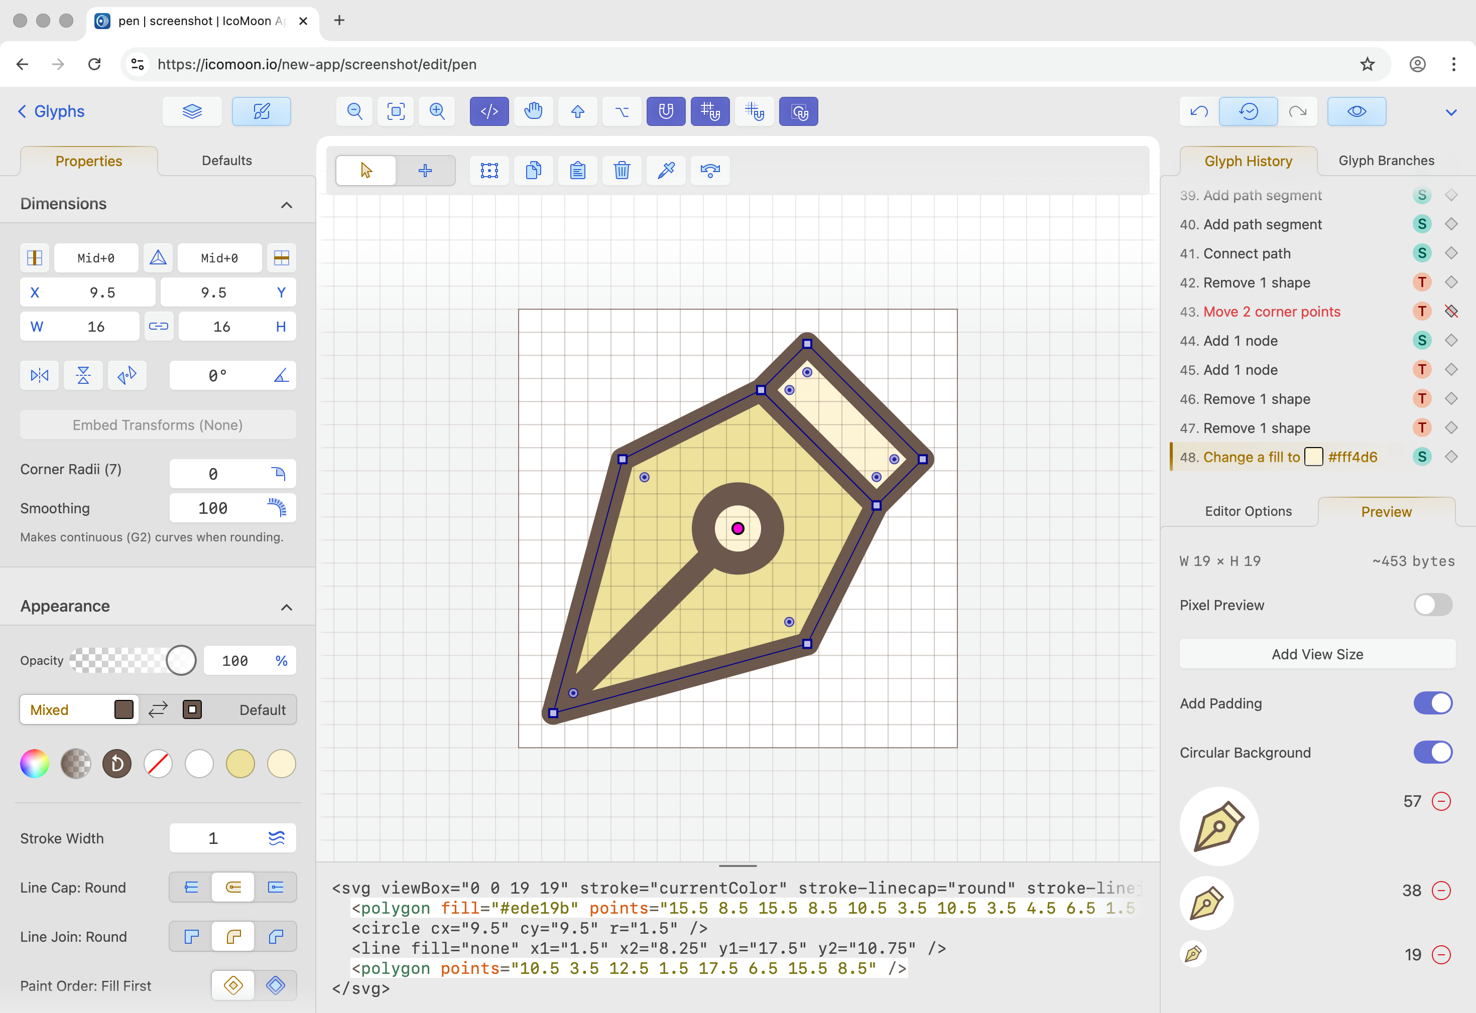This screenshot has height=1013, width=1476.
Task: Click the Add View Size button
Action: click(1316, 654)
